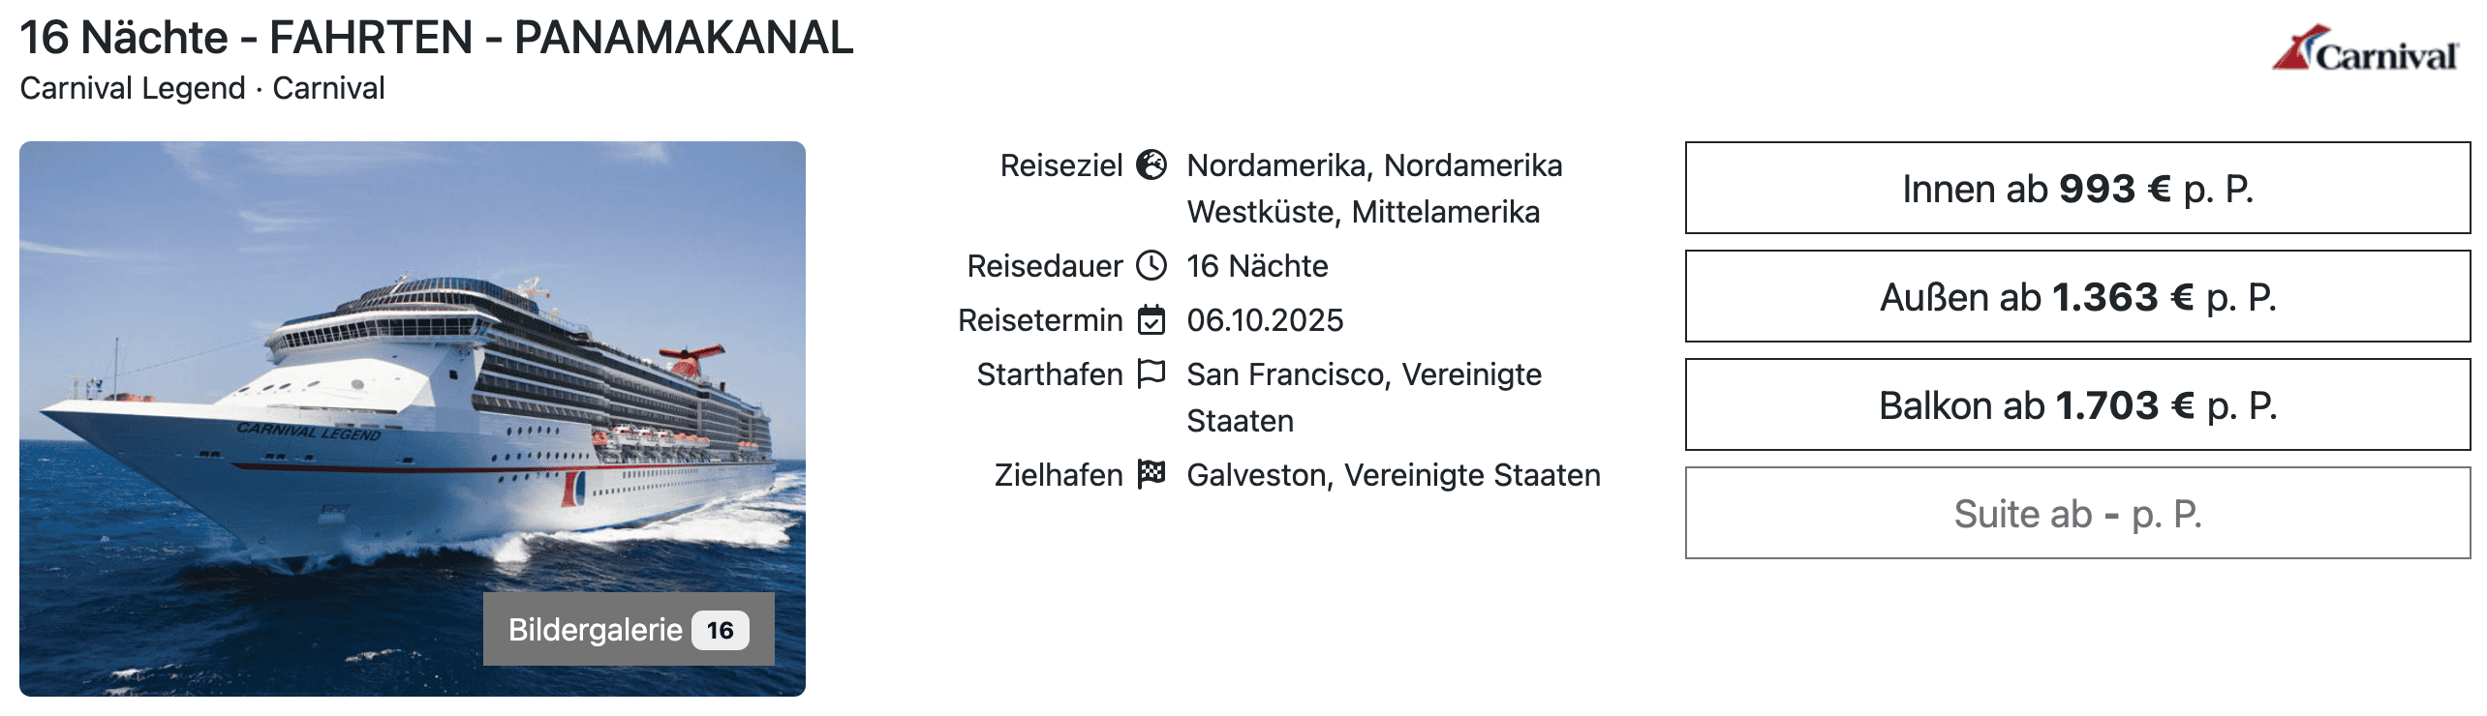Screen dimensions: 2487x716
Task: Select the Außen ab 1.363 € cabin option
Action: [2077, 297]
